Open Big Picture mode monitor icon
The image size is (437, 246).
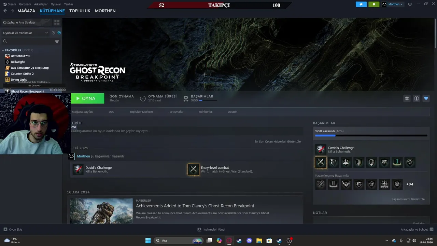click(x=410, y=4)
